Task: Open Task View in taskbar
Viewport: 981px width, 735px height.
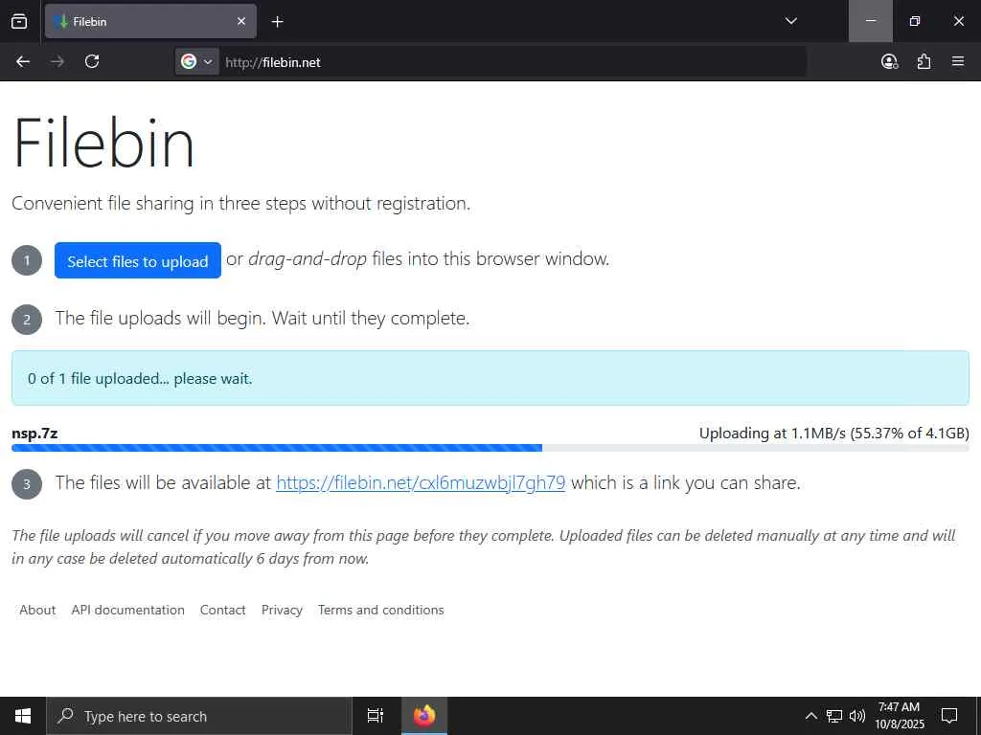Action: tap(376, 716)
